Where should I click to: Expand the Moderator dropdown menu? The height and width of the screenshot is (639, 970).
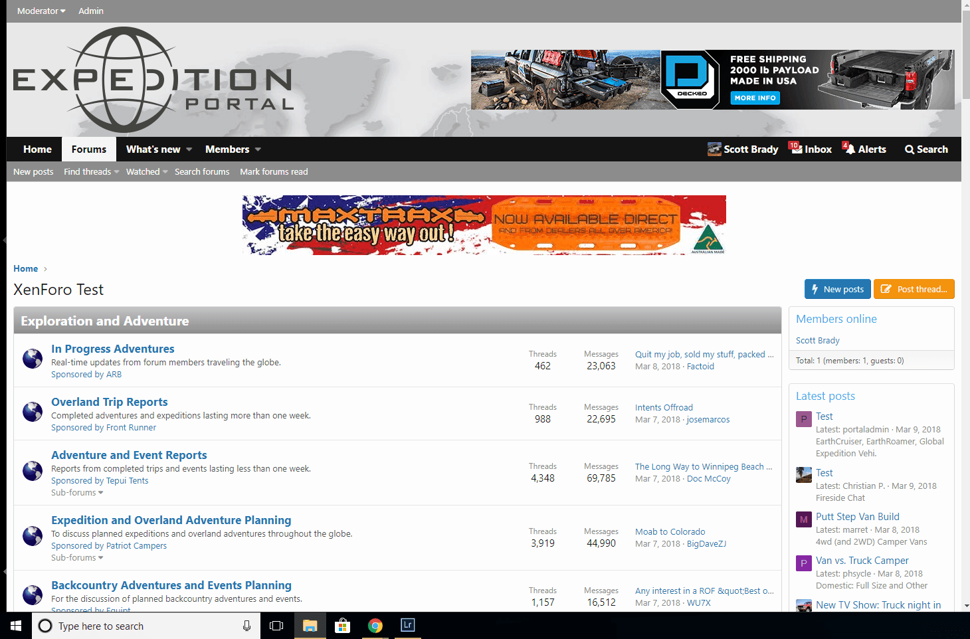click(41, 11)
